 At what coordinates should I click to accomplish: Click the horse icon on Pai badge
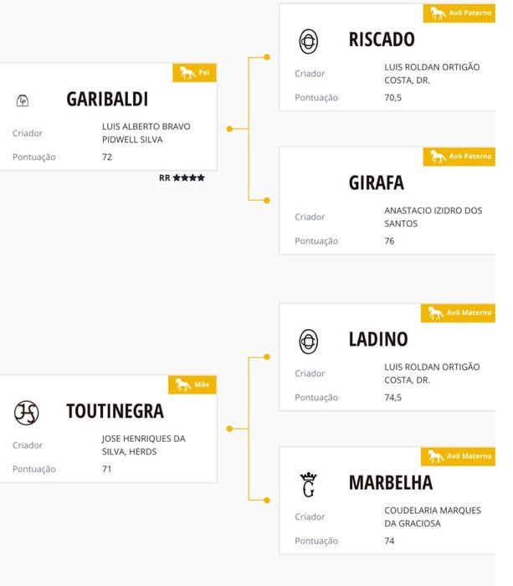[x=187, y=73]
